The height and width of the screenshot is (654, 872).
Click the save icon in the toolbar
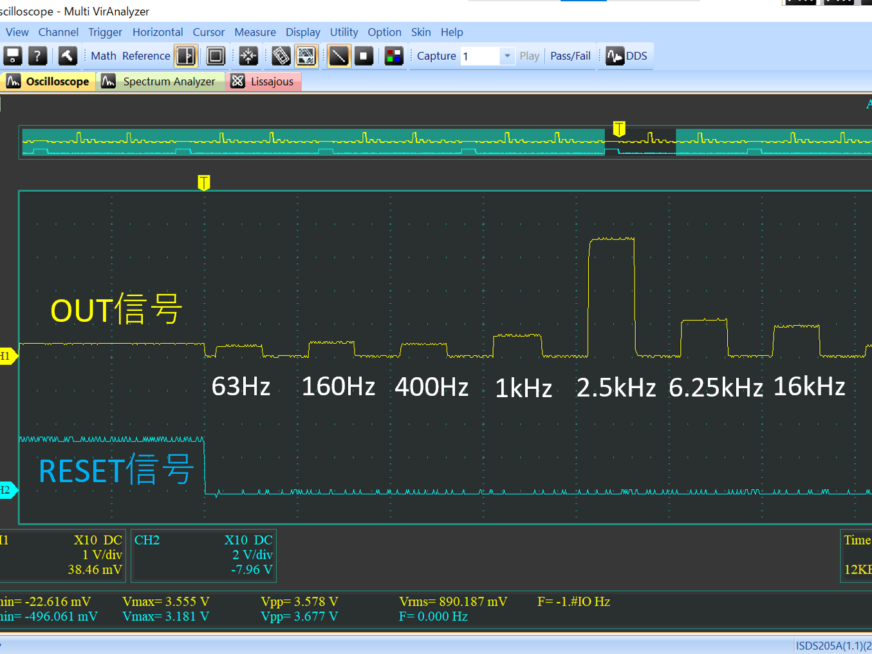(13, 56)
